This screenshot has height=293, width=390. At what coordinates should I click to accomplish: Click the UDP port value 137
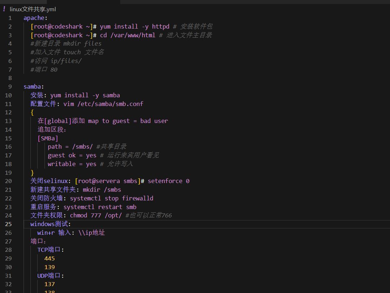click(x=49, y=284)
